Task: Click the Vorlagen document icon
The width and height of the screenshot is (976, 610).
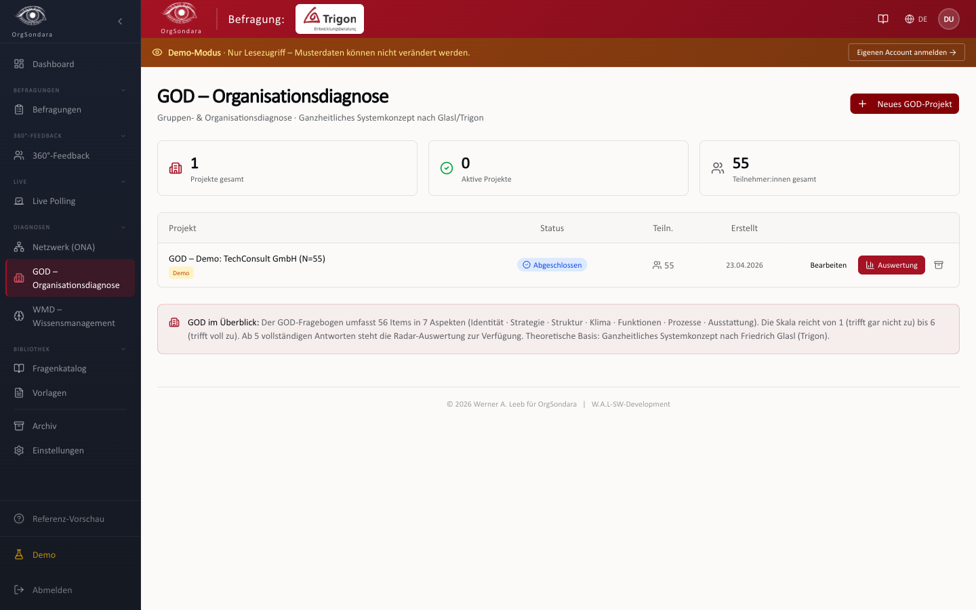Action: tap(19, 392)
